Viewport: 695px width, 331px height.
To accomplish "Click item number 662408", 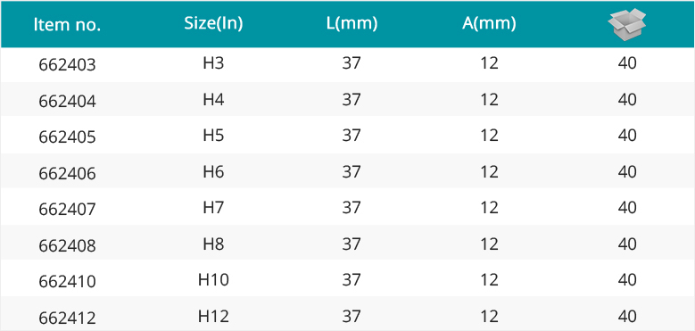I will [x=68, y=245].
